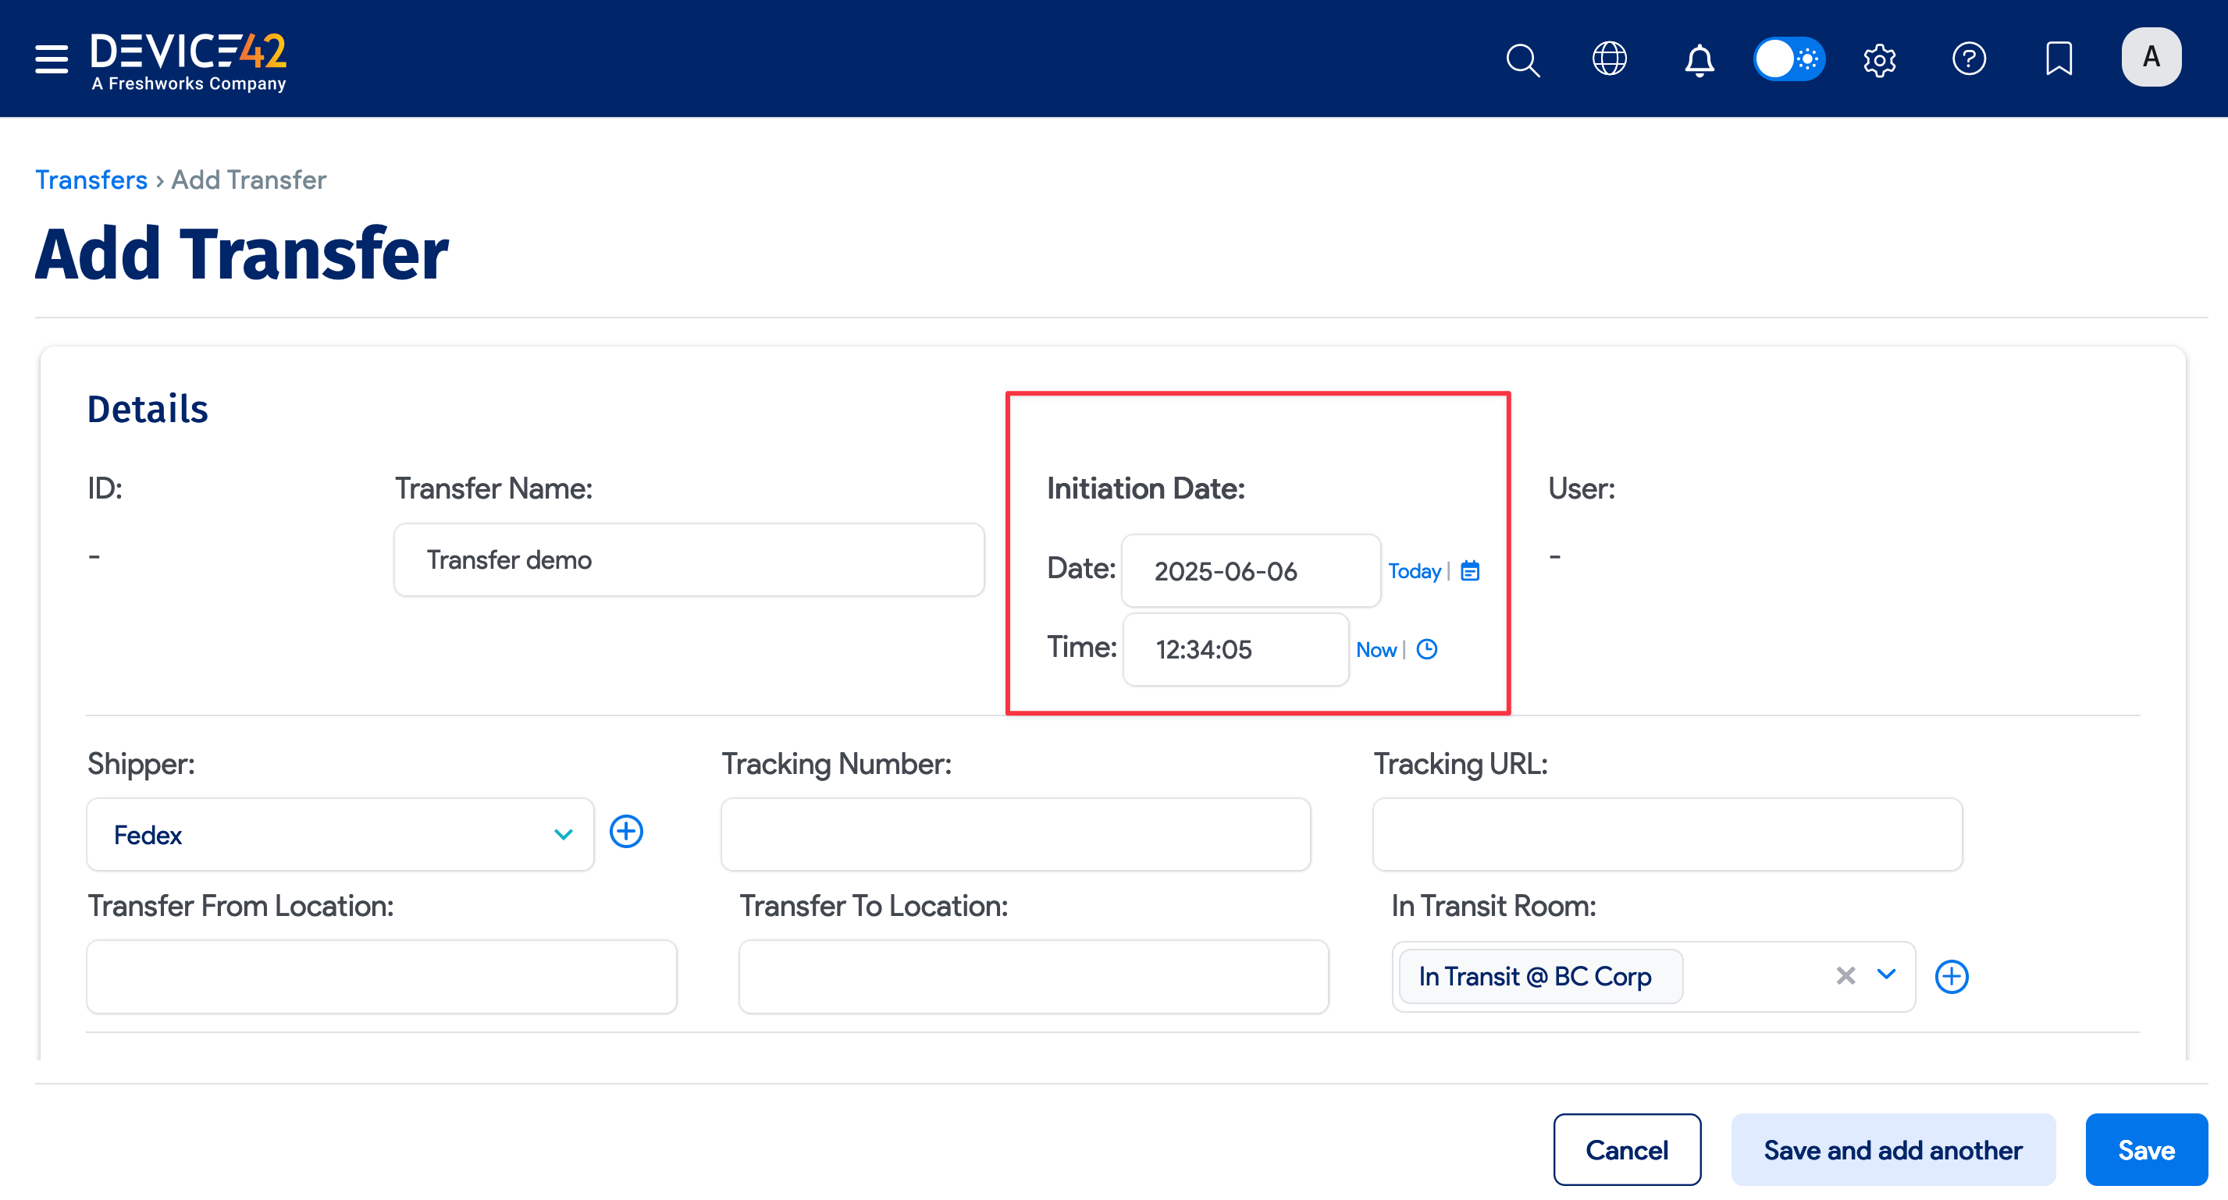
Task: Click the Today shortcut link
Action: pos(1413,570)
